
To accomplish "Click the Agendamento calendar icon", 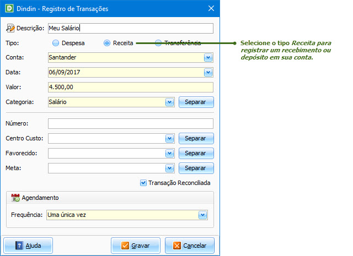I will point(15,198).
